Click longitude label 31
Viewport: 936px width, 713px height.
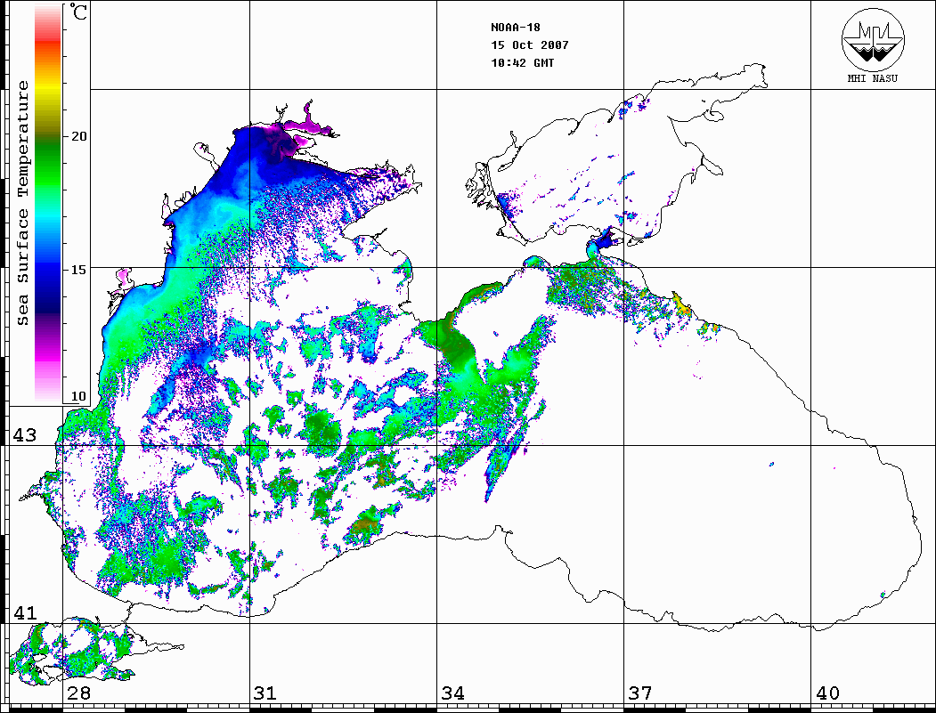point(265,693)
